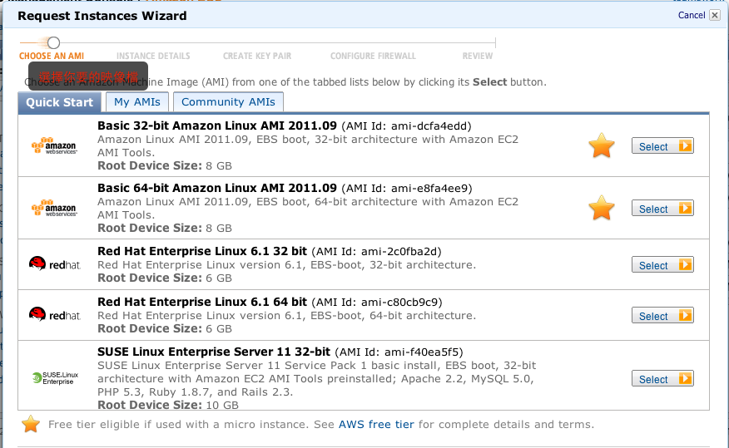Go to the Instance Details step
The image size is (729, 448).
pos(153,57)
